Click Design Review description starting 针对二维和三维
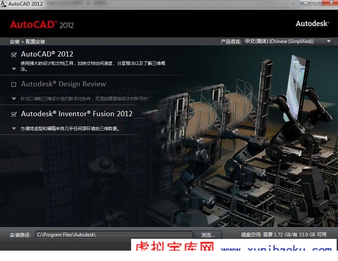This screenshot has width=338, height=261. 84,99
